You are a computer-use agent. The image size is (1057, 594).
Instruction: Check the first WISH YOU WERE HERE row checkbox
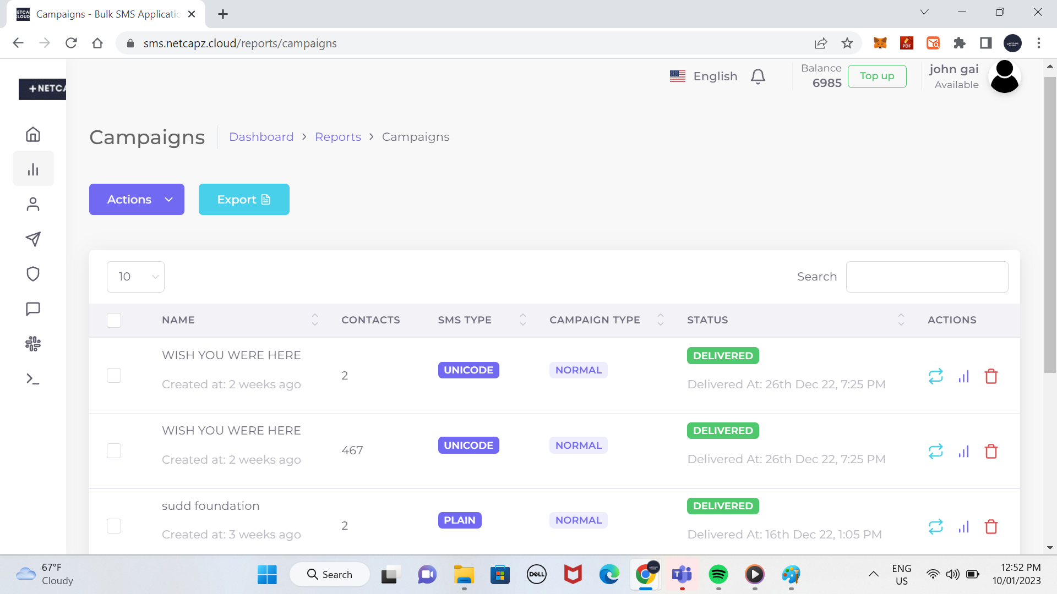[114, 375]
